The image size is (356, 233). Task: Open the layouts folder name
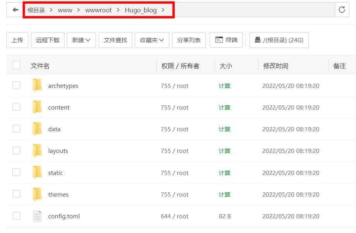point(58,151)
